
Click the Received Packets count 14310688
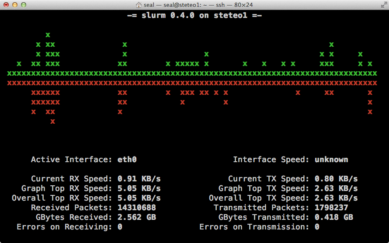tap(137, 208)
